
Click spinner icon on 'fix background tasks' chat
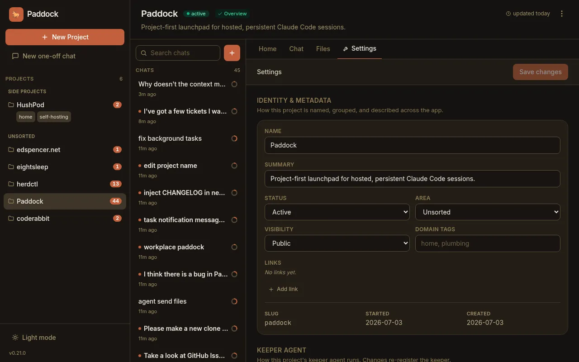[234, 138]
